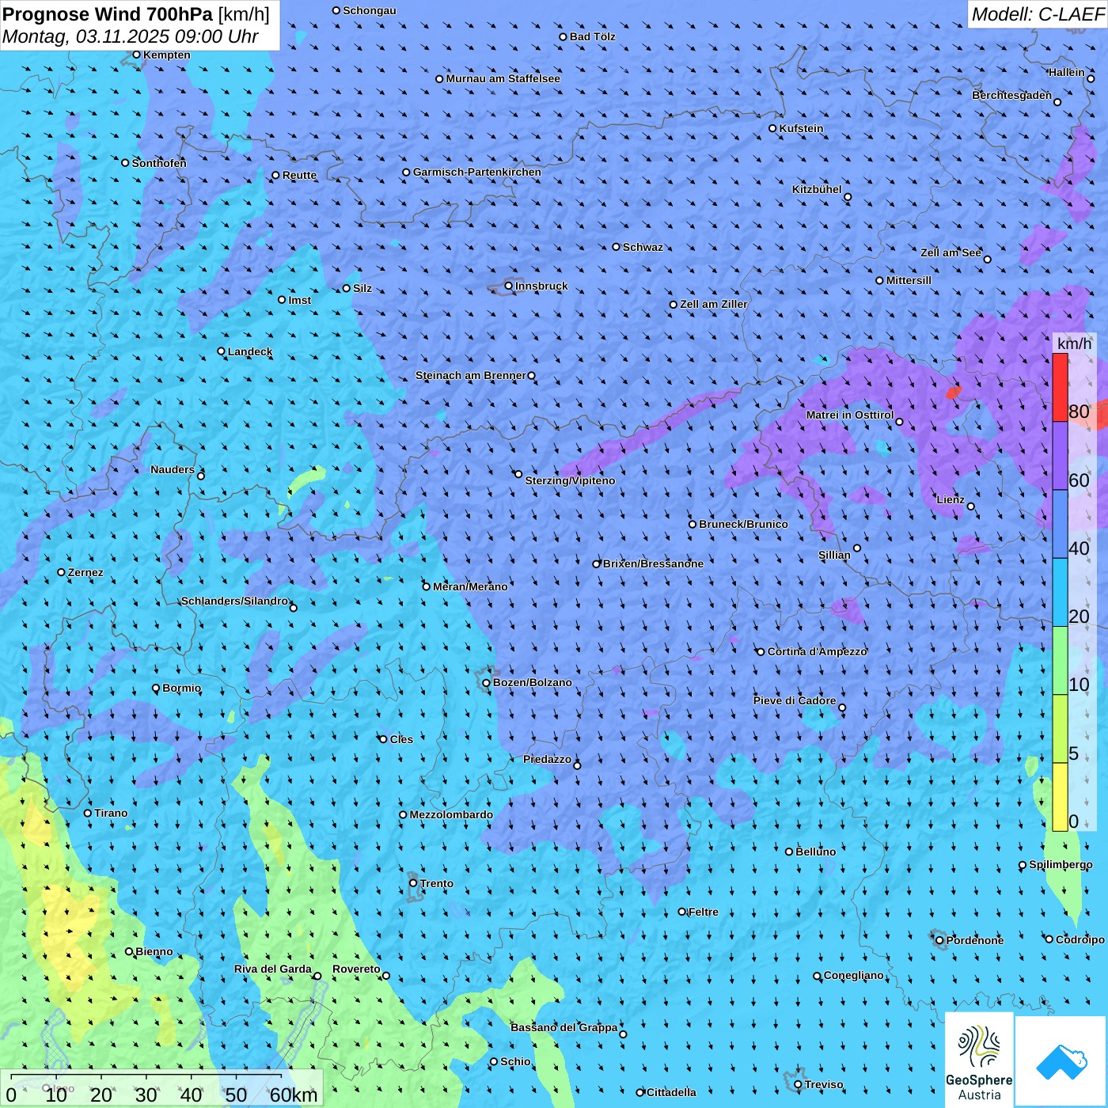
Task: Click the 'Murnau am Staffelsee' place label
Action: point(503,78)
